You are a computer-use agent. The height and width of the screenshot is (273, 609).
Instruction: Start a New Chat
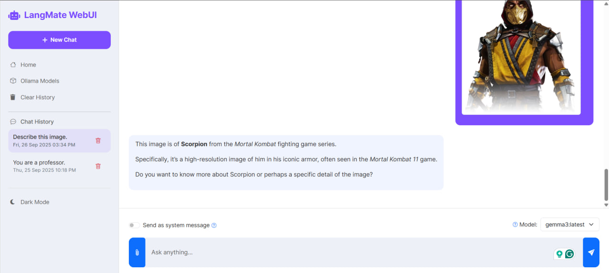59,40
